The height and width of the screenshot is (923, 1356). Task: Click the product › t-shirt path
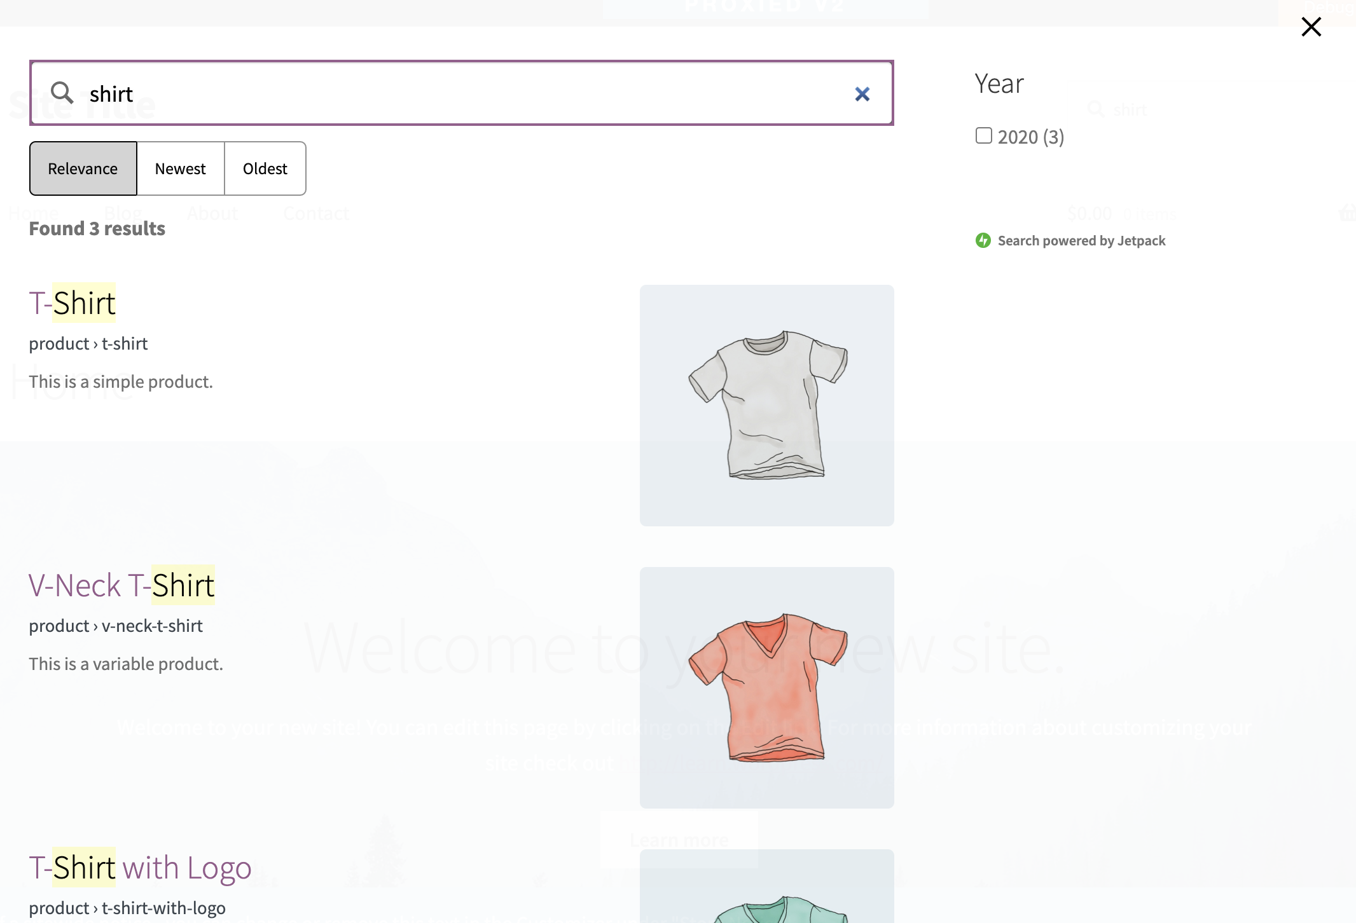pos(88,343)
